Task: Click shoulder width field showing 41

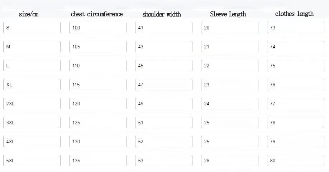Action: point(163,28)
